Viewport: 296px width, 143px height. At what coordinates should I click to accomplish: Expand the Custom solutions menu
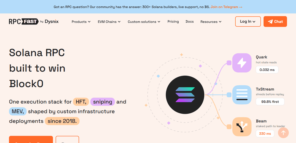point(144,22)
